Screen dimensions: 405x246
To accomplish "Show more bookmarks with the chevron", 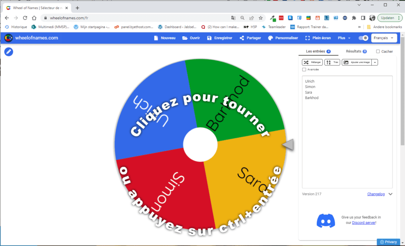I will pyautogui.click(x=359, y=27).
